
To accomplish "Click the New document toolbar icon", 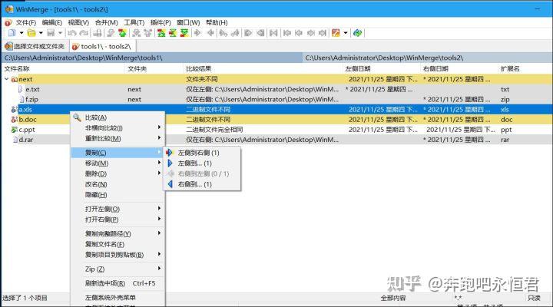I will (x=12, y=33).
